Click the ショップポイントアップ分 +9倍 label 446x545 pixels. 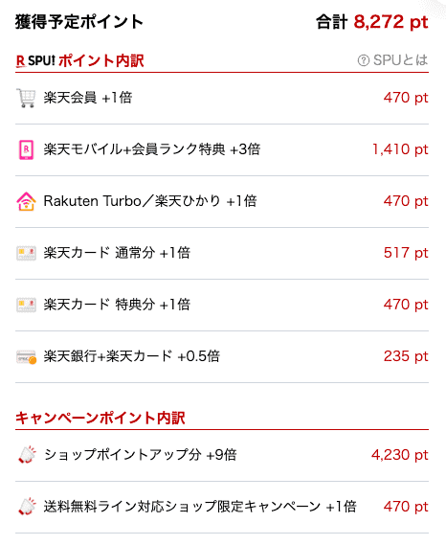pyautogui.click(x=141, y=455)
